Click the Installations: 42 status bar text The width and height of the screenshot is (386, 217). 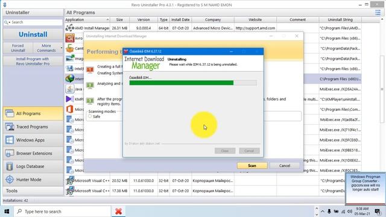15,201
